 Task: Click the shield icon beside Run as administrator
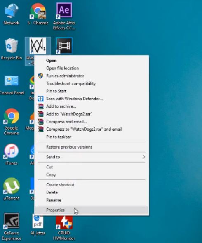[x=40, y=76]
